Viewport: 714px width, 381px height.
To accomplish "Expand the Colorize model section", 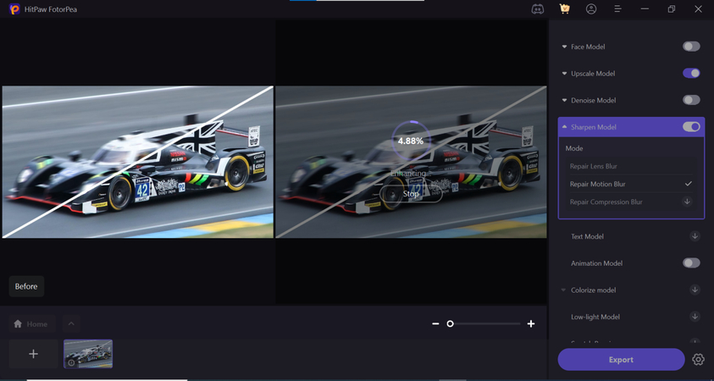I will tap(564, 290).
